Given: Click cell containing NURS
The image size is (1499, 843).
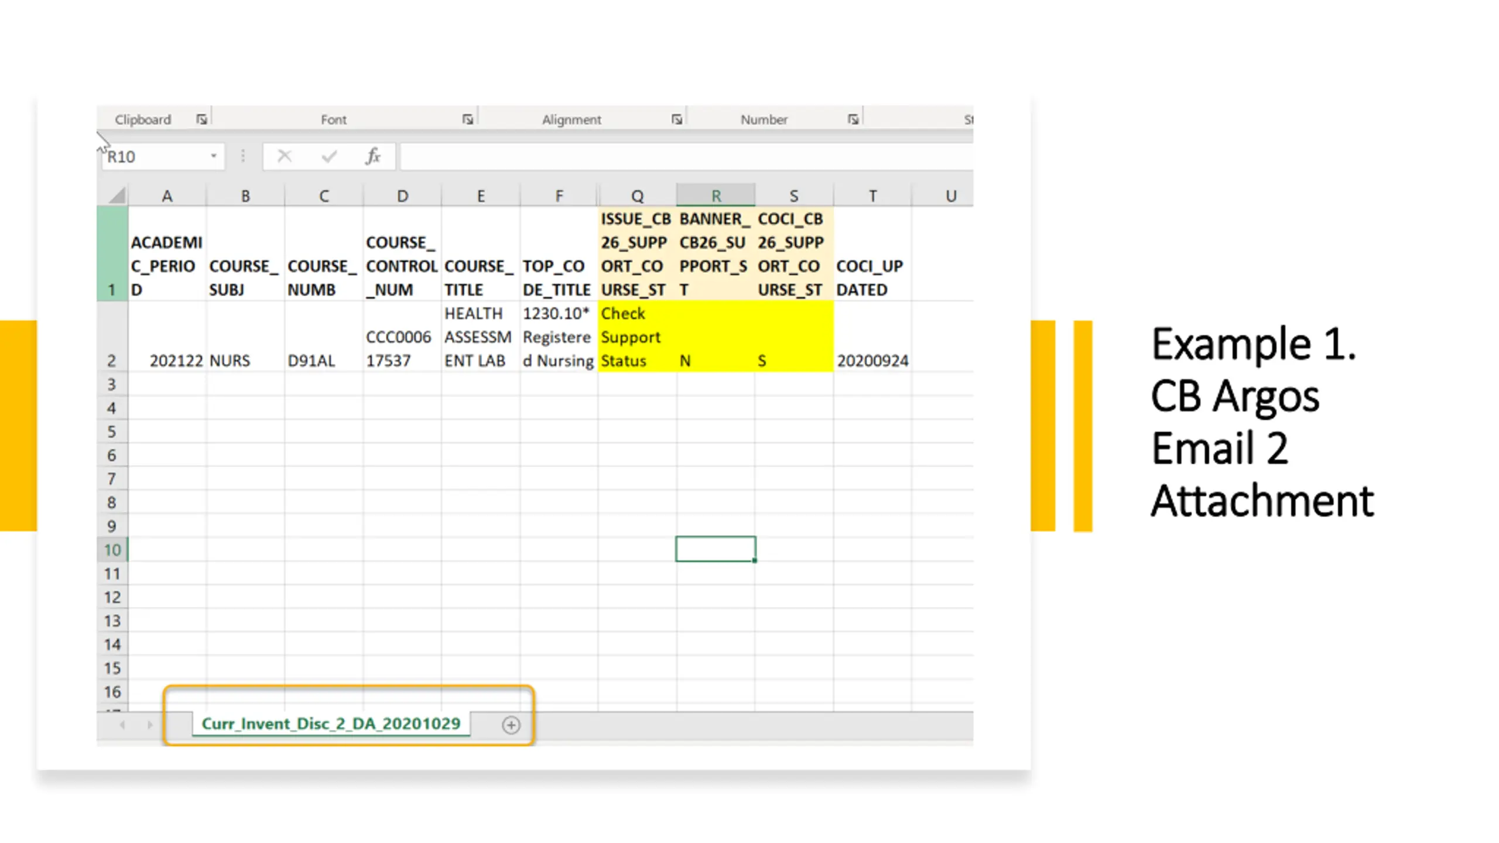Looking at the screenshot, I should [245, 337].
